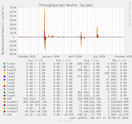Select the nvme1n1 legend label

point(12,105)
